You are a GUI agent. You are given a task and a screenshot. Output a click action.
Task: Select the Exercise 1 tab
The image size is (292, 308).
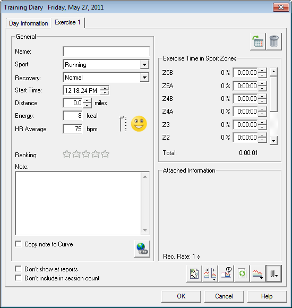pos(68,23)
